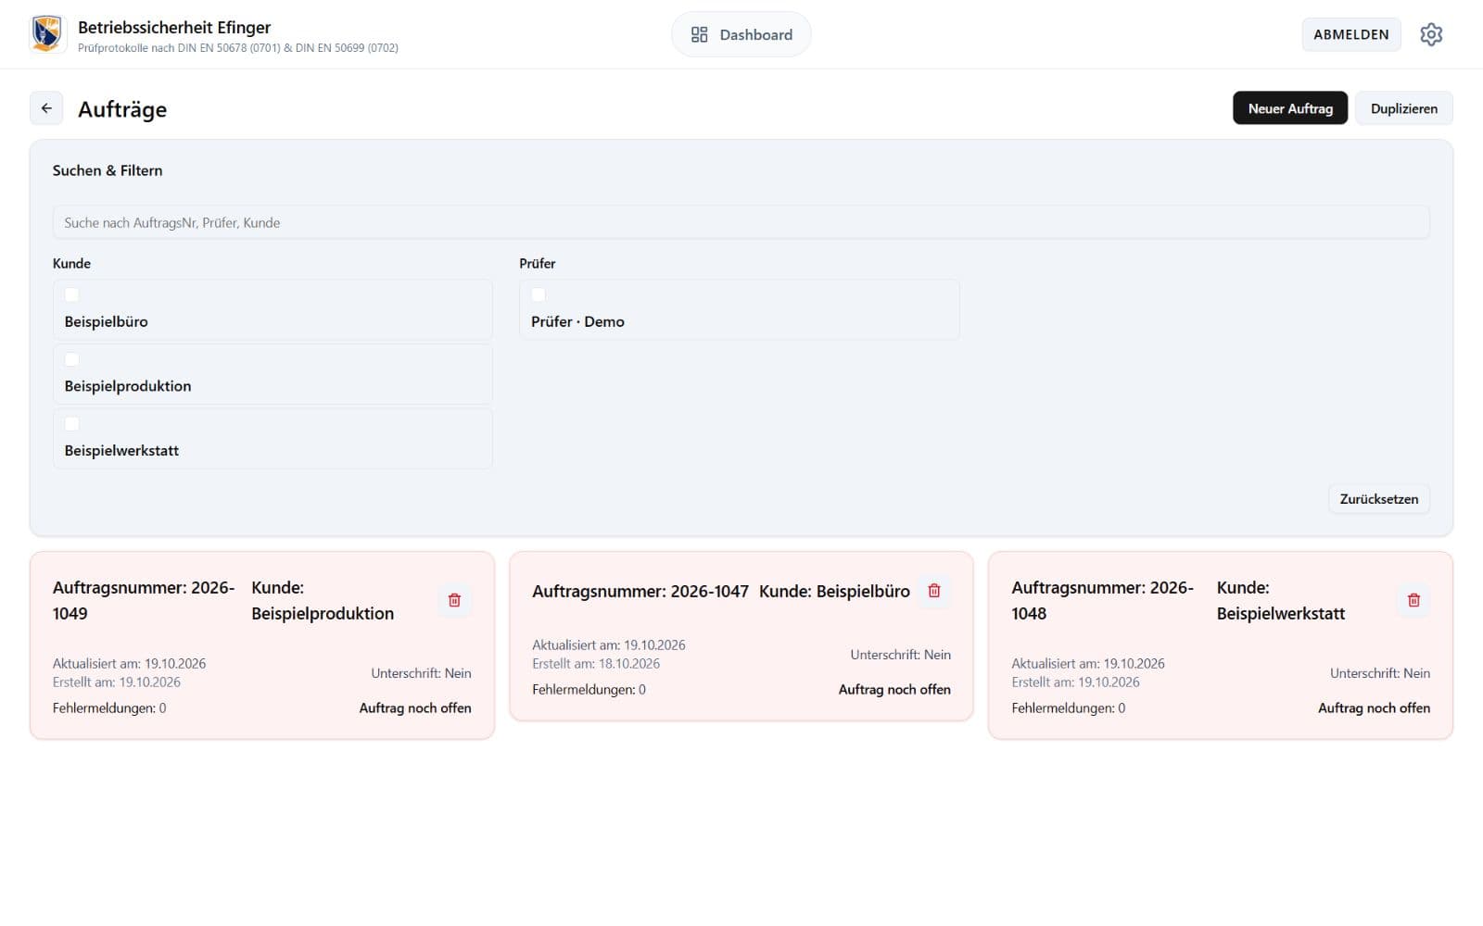This screenshot has height=926, width=1483.
Task: Open the Dashboard button
Action: (741, 34)
